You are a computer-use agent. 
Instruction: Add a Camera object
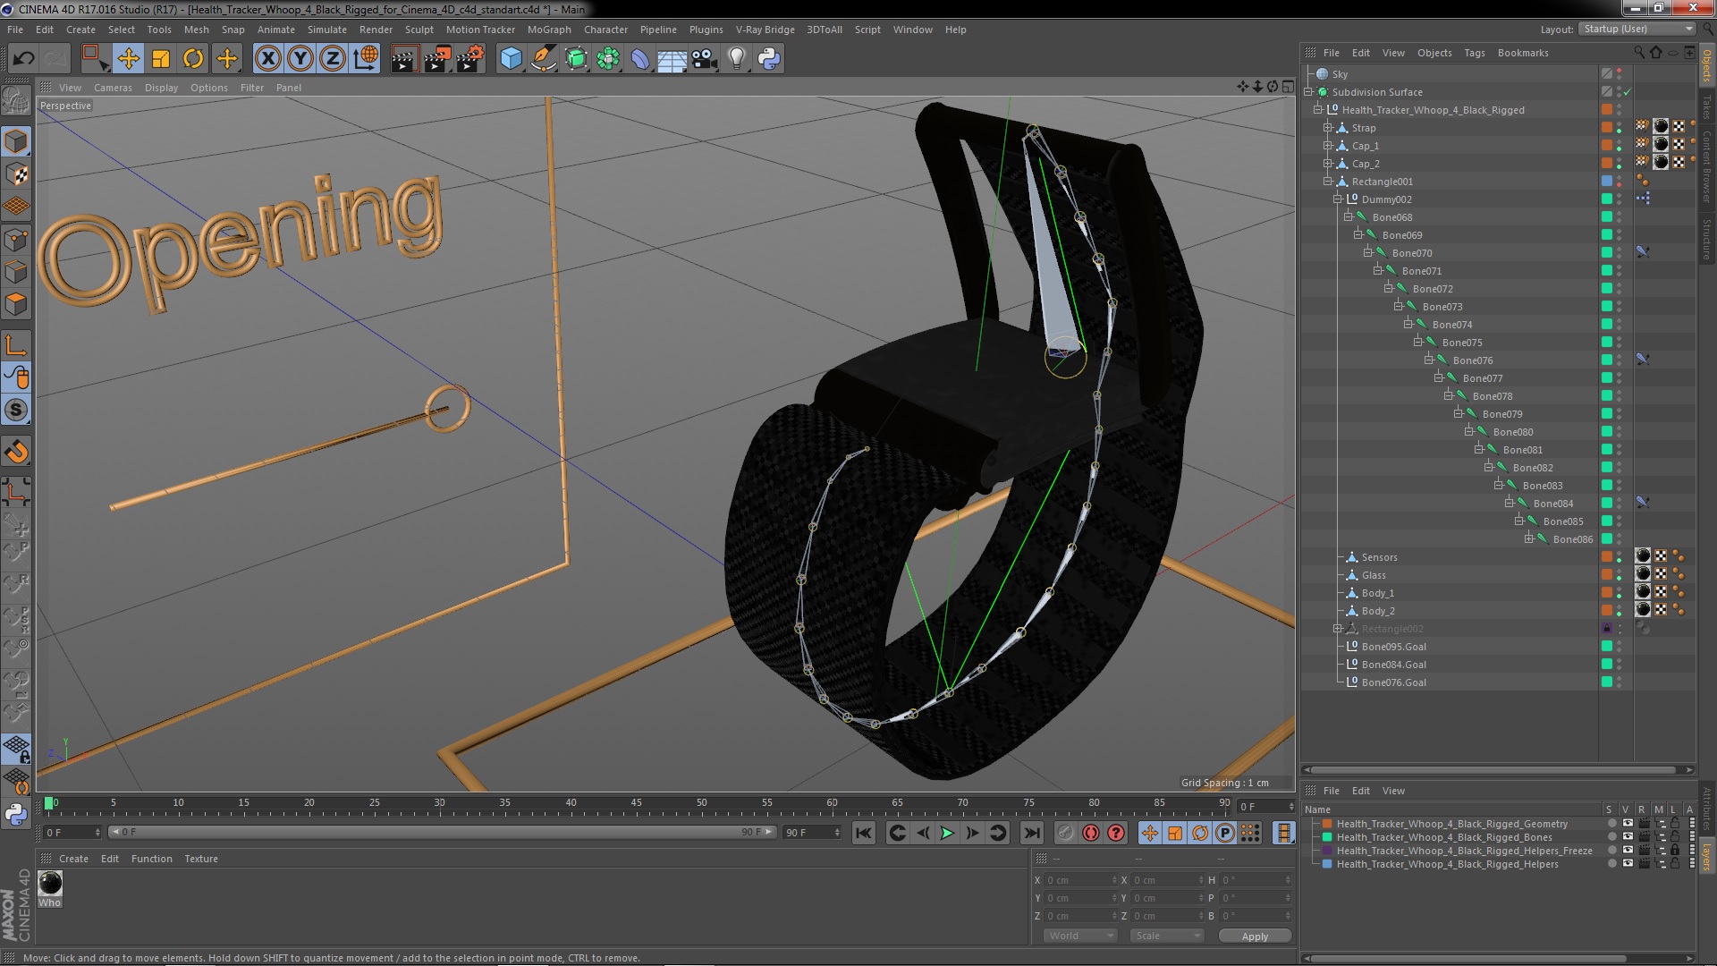pyautogui.click(x=705, y=59)
